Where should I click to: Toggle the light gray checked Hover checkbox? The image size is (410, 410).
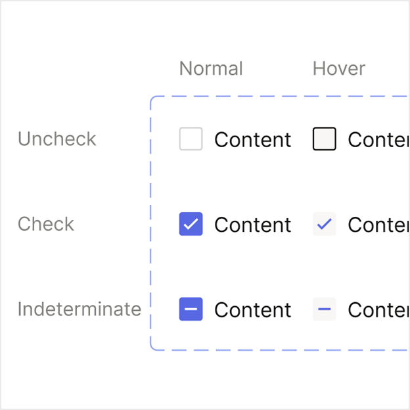(x=325, y=224)
